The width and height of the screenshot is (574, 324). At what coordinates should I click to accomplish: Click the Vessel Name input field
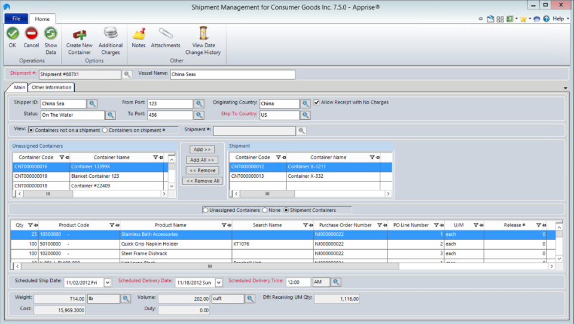click(233, 74)
